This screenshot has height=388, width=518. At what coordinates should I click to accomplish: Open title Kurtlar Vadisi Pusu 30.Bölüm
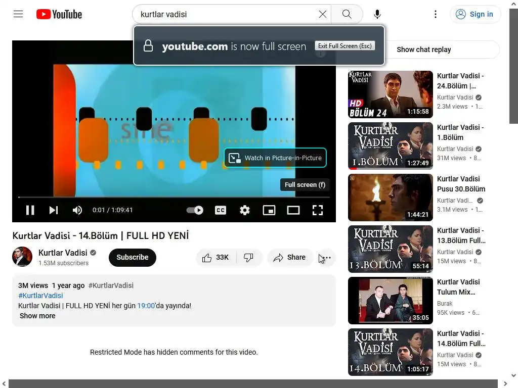point(461,184)
